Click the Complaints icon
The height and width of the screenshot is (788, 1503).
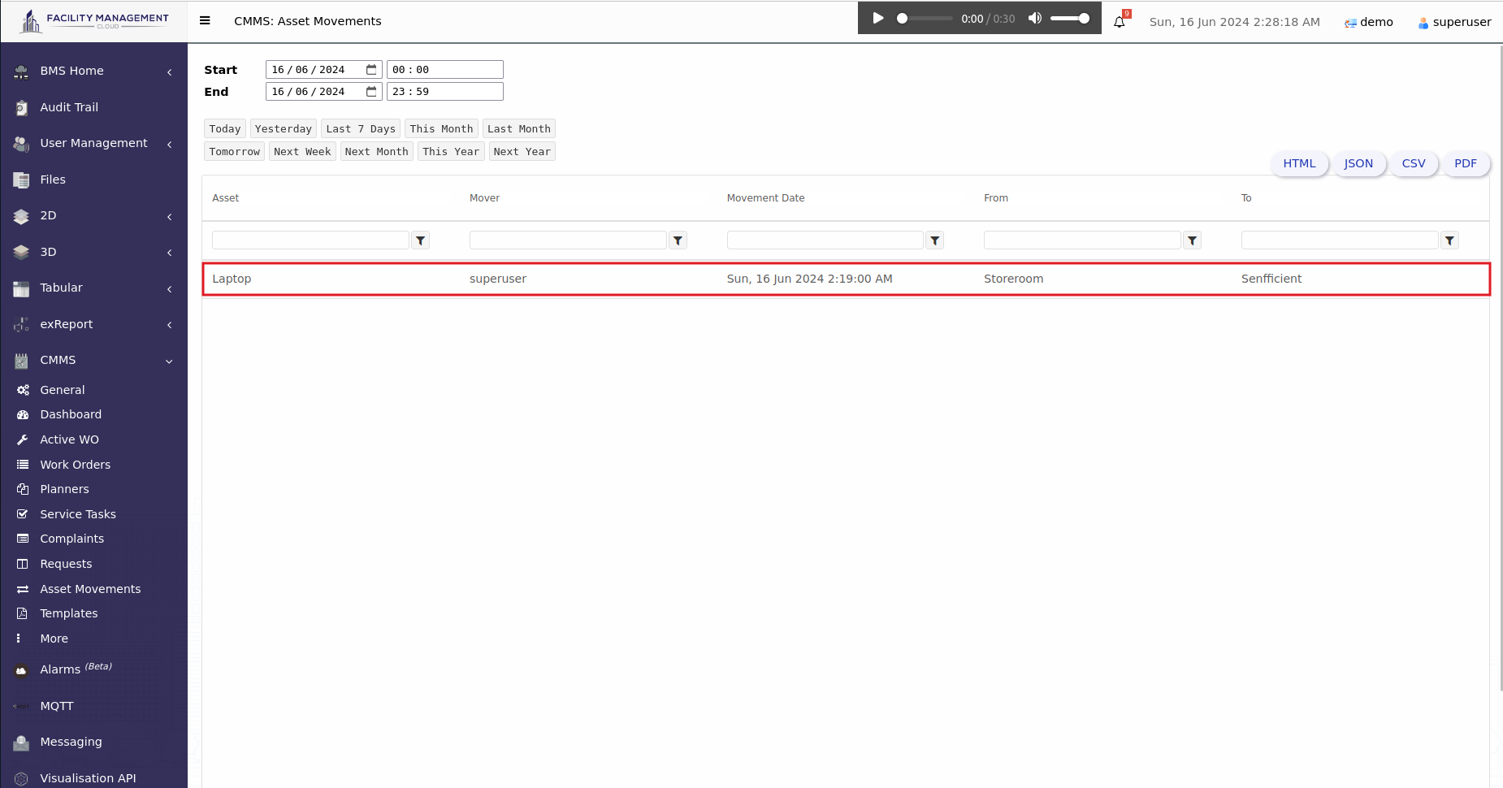click(23, 539)
